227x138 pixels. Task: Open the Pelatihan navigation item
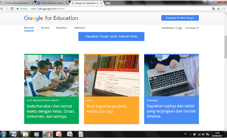point(62,28)
